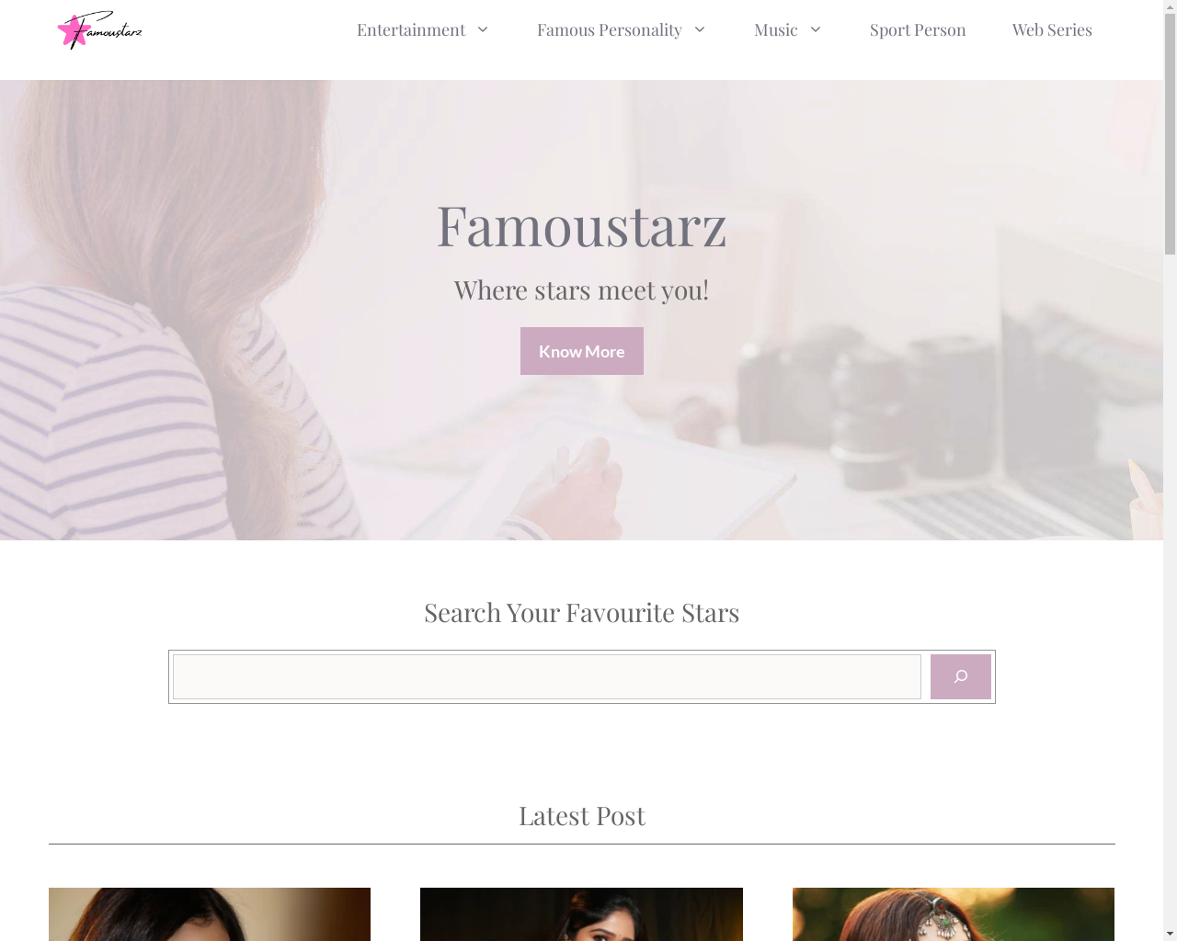Focus the favourite stars search field
The image size is (1177, 941).
pyautogui.click(x=547, y=676)
